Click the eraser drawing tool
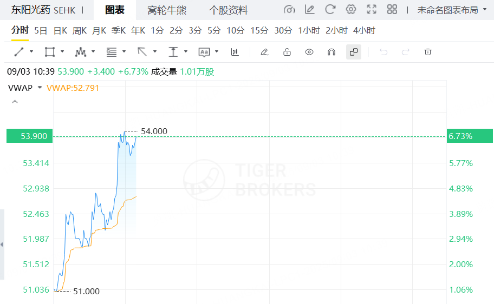Viewport: 494px width, 304px height. click(264, 52)
